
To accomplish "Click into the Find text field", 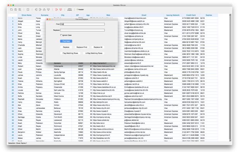I will pos(82,24).
